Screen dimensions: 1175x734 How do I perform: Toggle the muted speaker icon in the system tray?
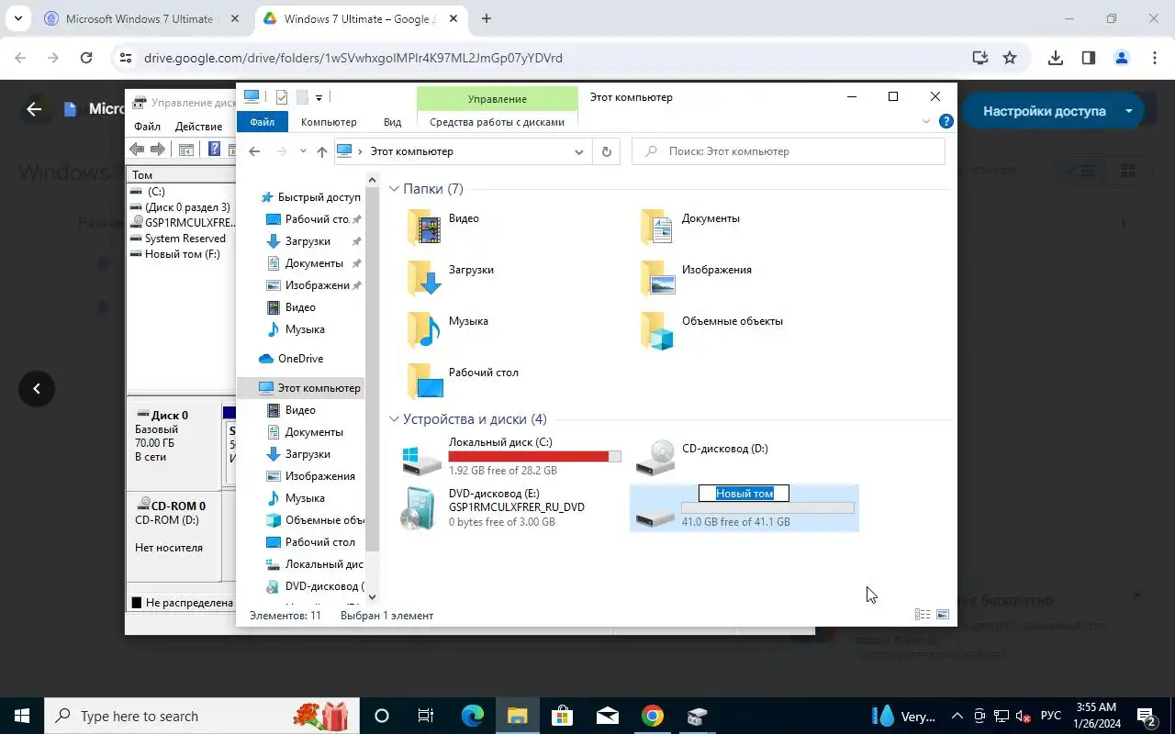[1023, 716]
